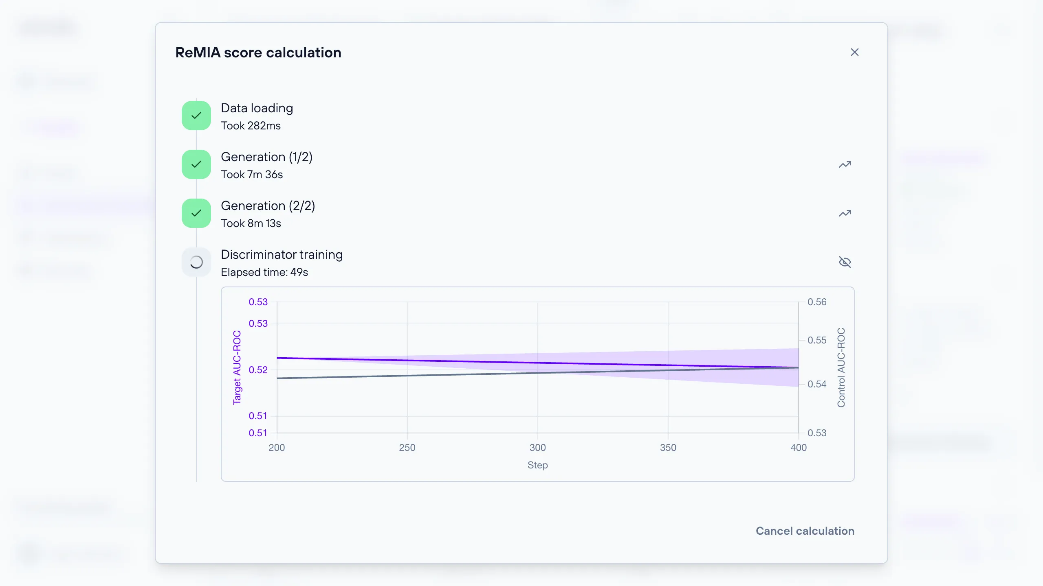Show chart for Generation (1/2) step
Viewport: 1043px width, 586px height.
click(845, 164)
